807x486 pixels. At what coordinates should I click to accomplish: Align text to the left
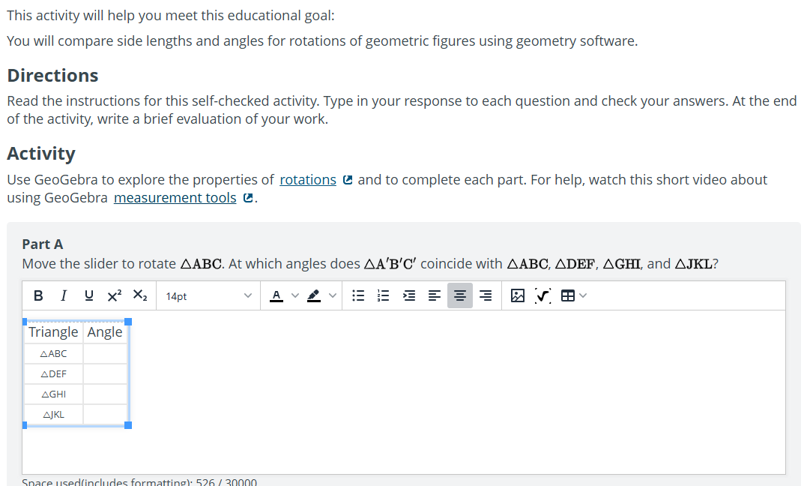[435, 295]
